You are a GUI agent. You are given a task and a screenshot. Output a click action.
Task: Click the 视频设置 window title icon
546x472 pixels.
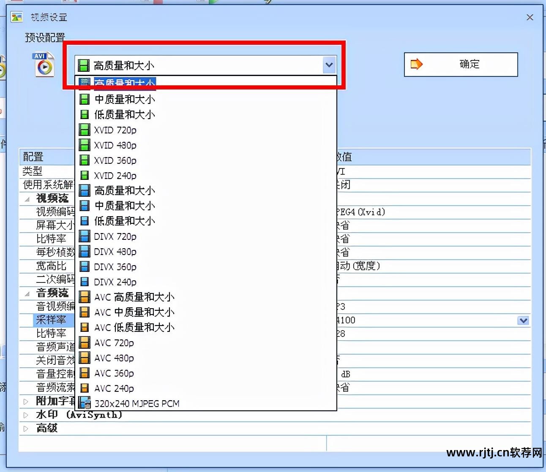pyautogui.click(x=16, y=17)
